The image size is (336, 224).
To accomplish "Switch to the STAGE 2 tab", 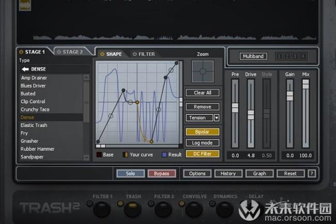I will coord(72,52).
